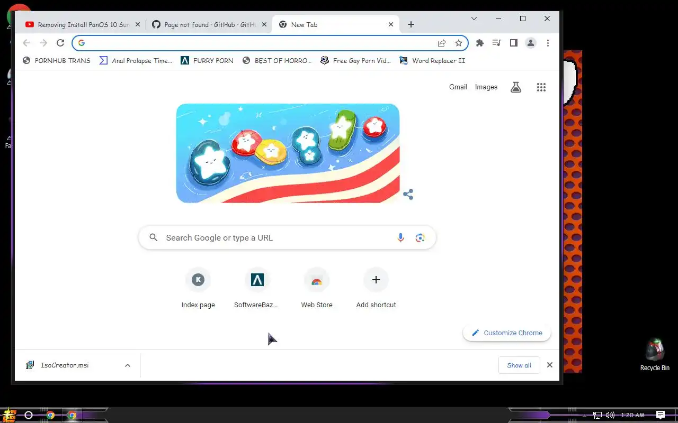Click the first Chrome taskbar icon
The height and width of the screenshot is (423, 678).
pyautogui.click(x=50, y=415)
